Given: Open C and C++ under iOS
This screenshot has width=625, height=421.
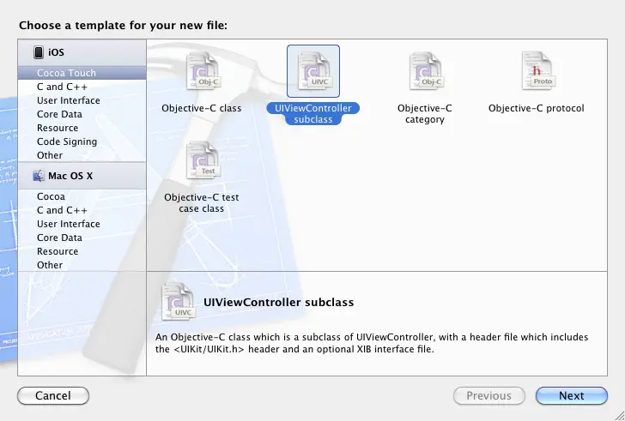Looking at the screenshot, I should pyautogui.click(x=61, y=87).
